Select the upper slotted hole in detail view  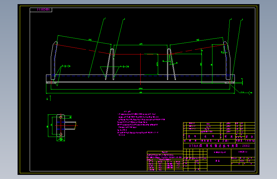(61, 117)
